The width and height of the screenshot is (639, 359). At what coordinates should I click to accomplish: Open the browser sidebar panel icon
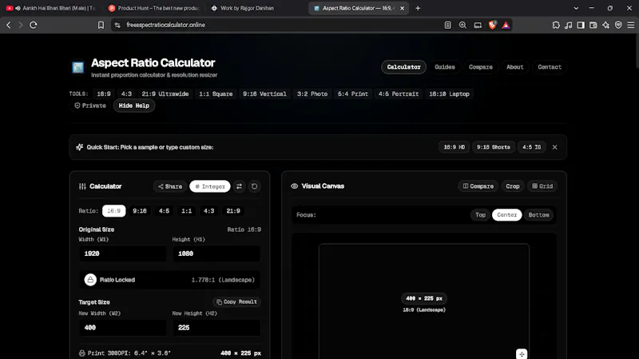pos(581,25)
